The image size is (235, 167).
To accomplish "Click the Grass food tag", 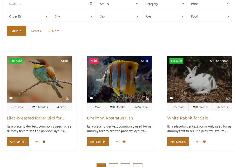I will click(x=223, y=107).
